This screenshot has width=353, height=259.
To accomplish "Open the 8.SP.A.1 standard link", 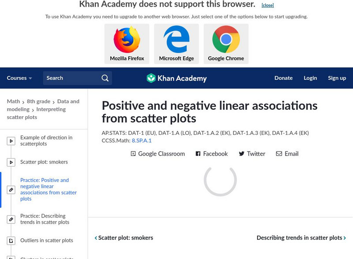I will coord(141,141).
